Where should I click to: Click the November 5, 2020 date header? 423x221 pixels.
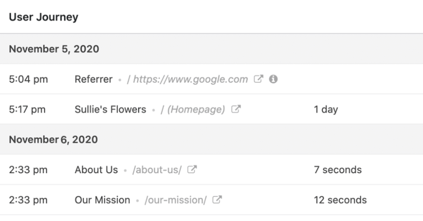[54, 49]
